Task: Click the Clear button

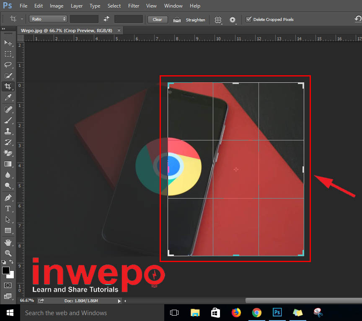Action: [x=157, y=20]
